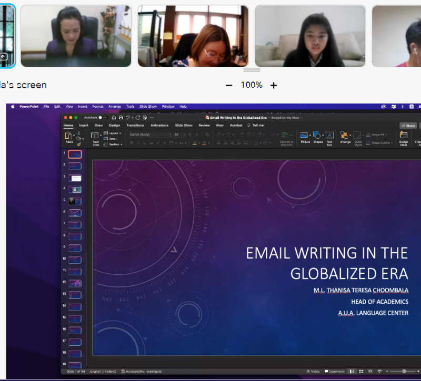Switch to the Transitions ribbon tab
This screenshot has height=381, width=421.
tap(135, 125)
